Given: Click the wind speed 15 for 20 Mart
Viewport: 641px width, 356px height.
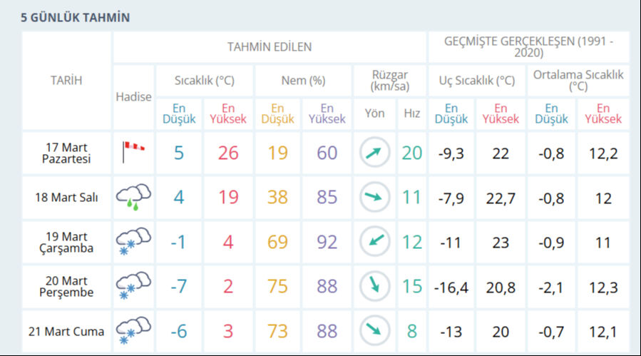Looking at the screenshot, I should click(x=411, y=286).
